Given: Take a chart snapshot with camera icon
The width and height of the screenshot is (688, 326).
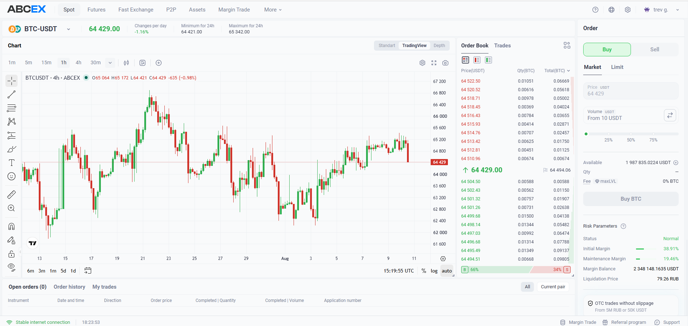Looking at the screenshot, I should [445, 63].
